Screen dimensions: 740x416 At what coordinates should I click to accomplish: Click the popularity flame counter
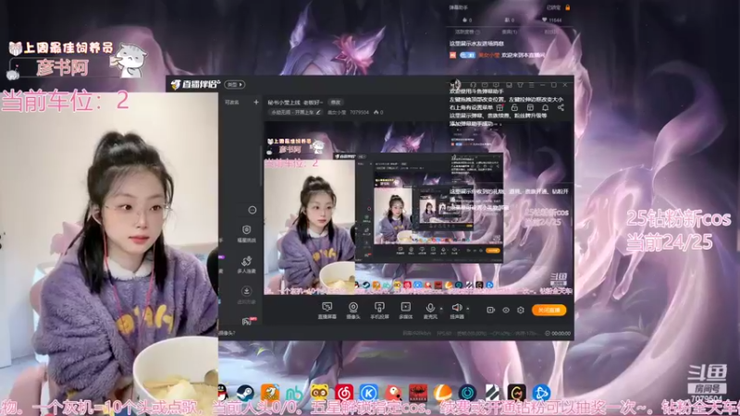[378, 112]
